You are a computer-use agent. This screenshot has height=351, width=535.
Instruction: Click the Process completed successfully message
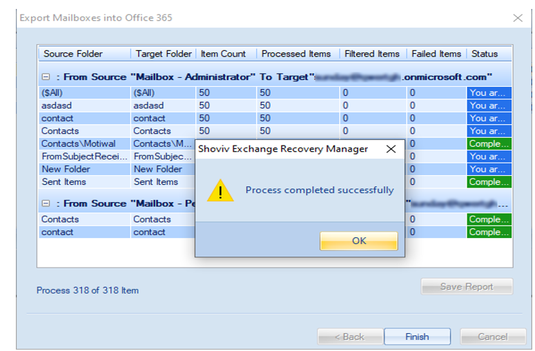pyautogui.click(x=320, y=190)
